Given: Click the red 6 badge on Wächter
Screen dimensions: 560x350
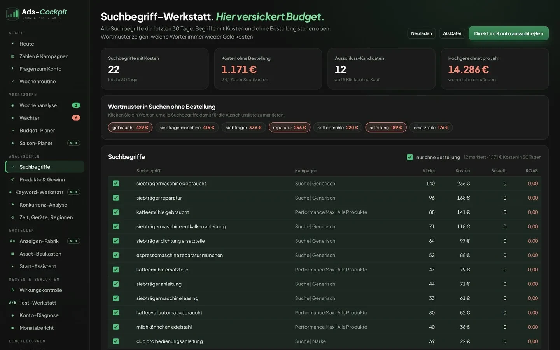Looking at the screenshot, I should click(x=76, y=118).
